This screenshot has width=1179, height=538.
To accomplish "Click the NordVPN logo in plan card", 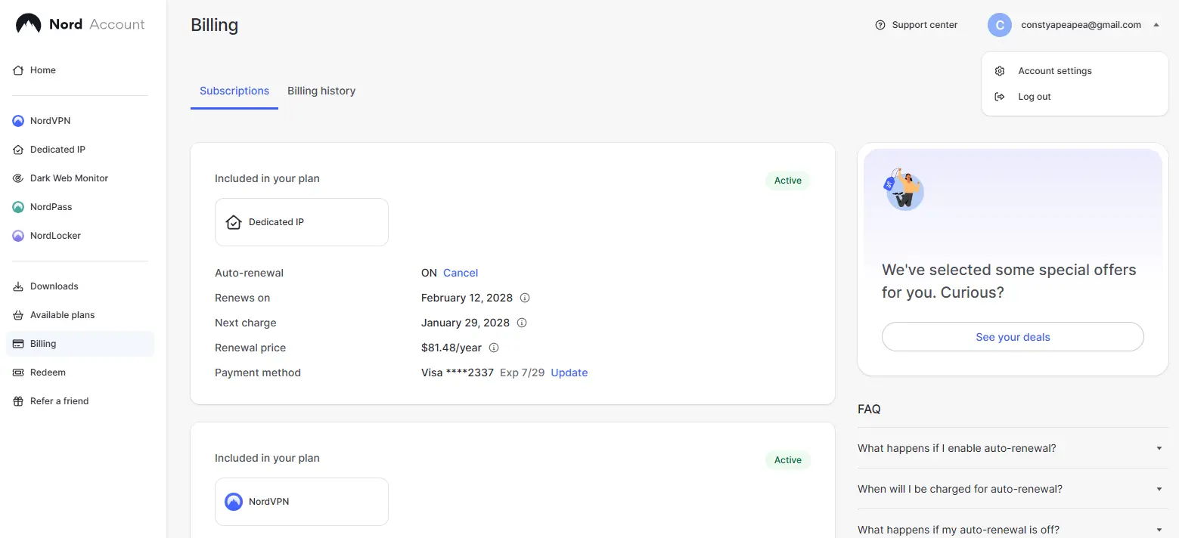I will click(x=234, y=502).
